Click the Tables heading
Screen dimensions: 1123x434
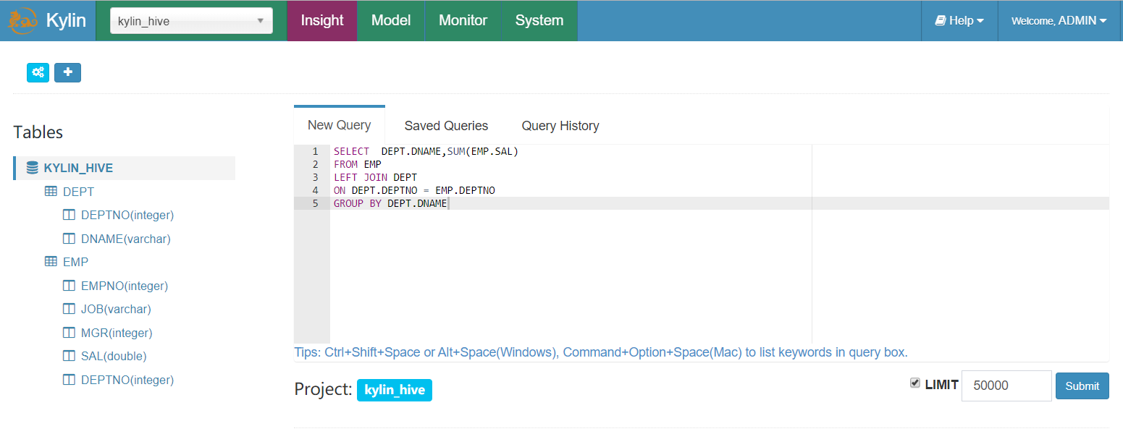(38, 132)
